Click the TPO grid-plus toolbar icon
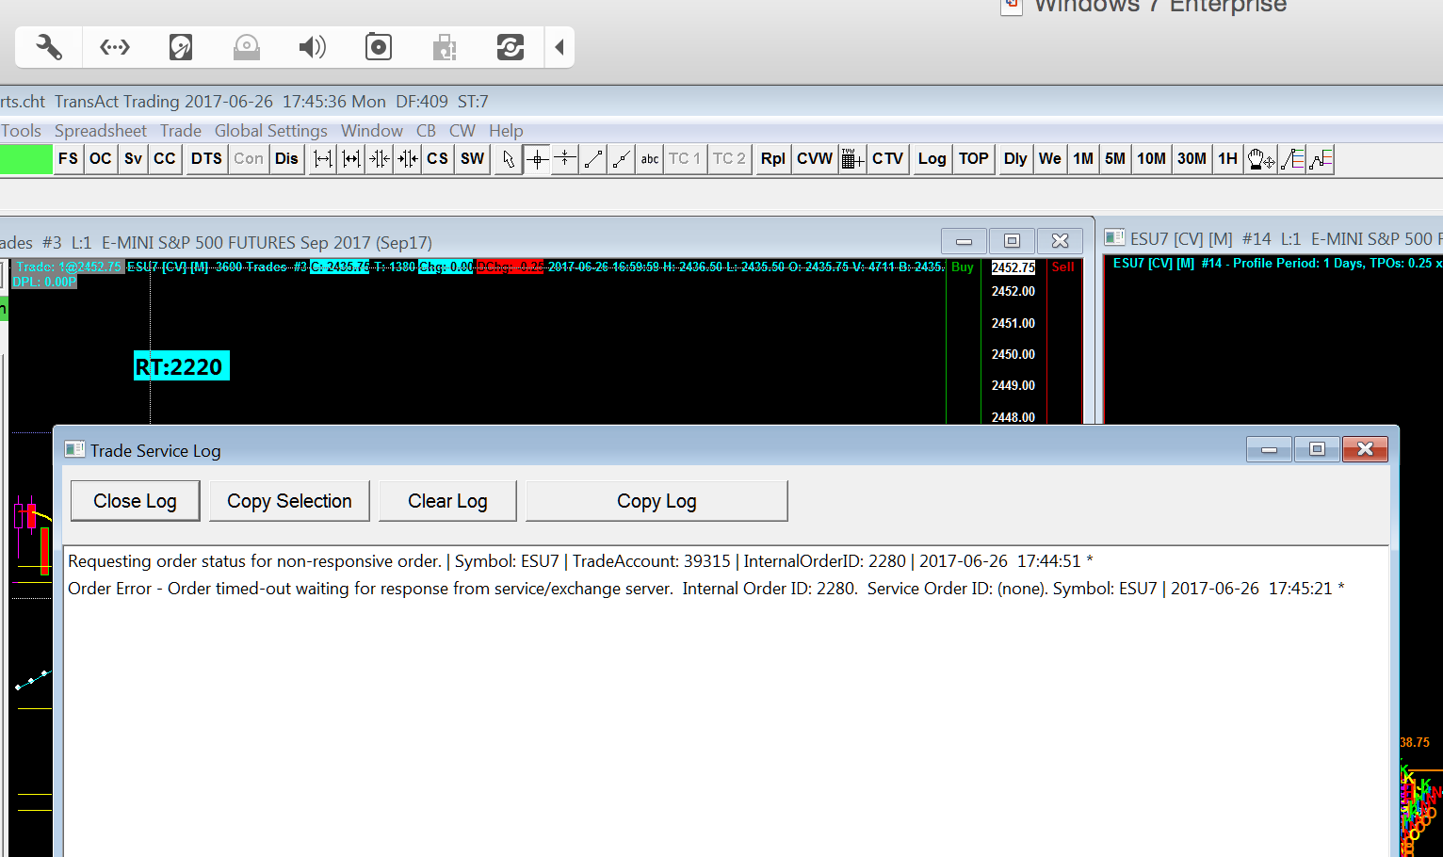1443x857 pixels. [x=852, y=159]
